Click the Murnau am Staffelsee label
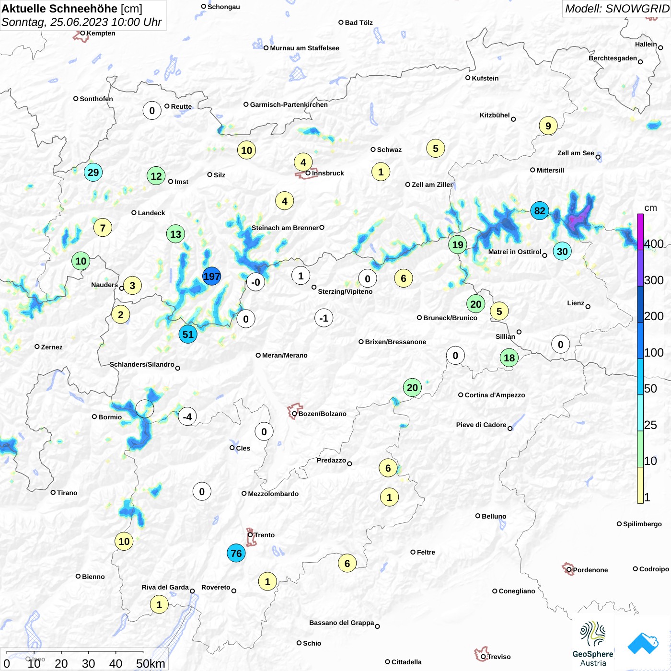Viewport: 671px width, 671px height. pos(304,48)
